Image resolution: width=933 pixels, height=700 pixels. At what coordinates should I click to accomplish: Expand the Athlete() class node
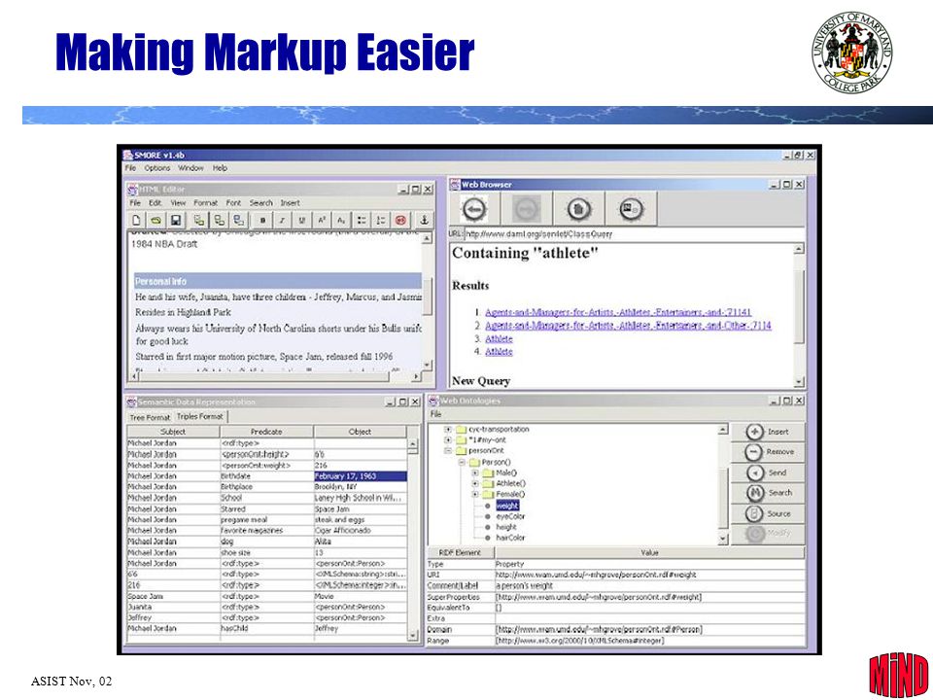pos(475,483)
